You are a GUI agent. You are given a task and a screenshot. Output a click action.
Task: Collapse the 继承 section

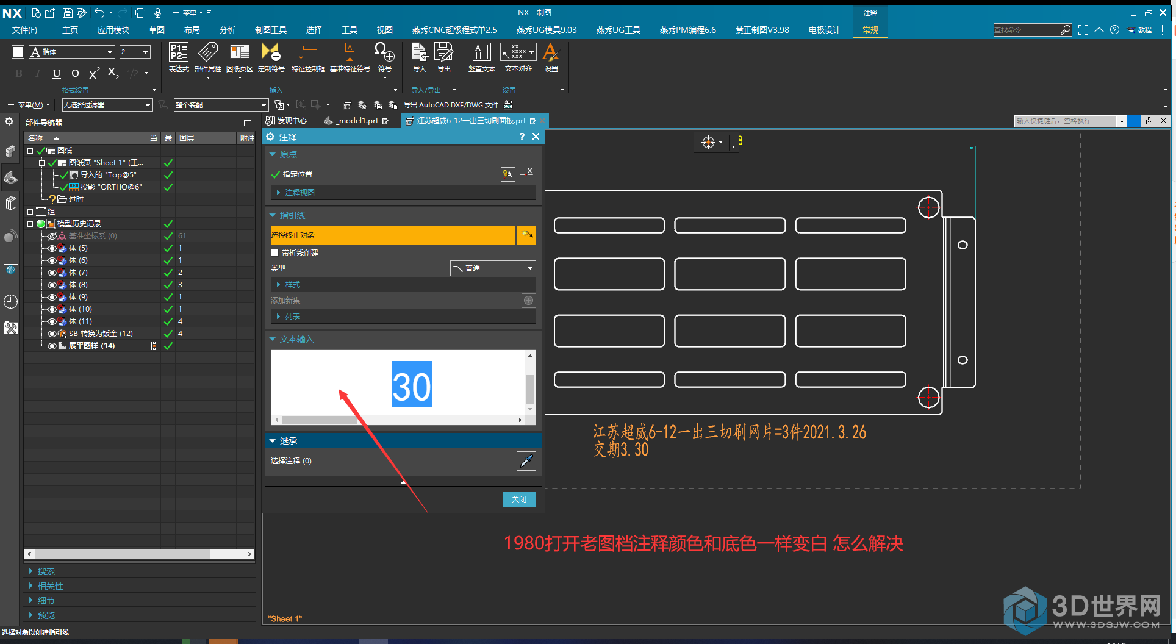click(x=403, y=441)
